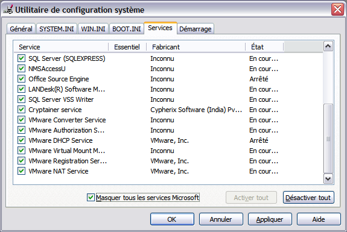Uncheck the VMware Virtual Mount checkbox
Screen dimensions: 347x232
22,151
